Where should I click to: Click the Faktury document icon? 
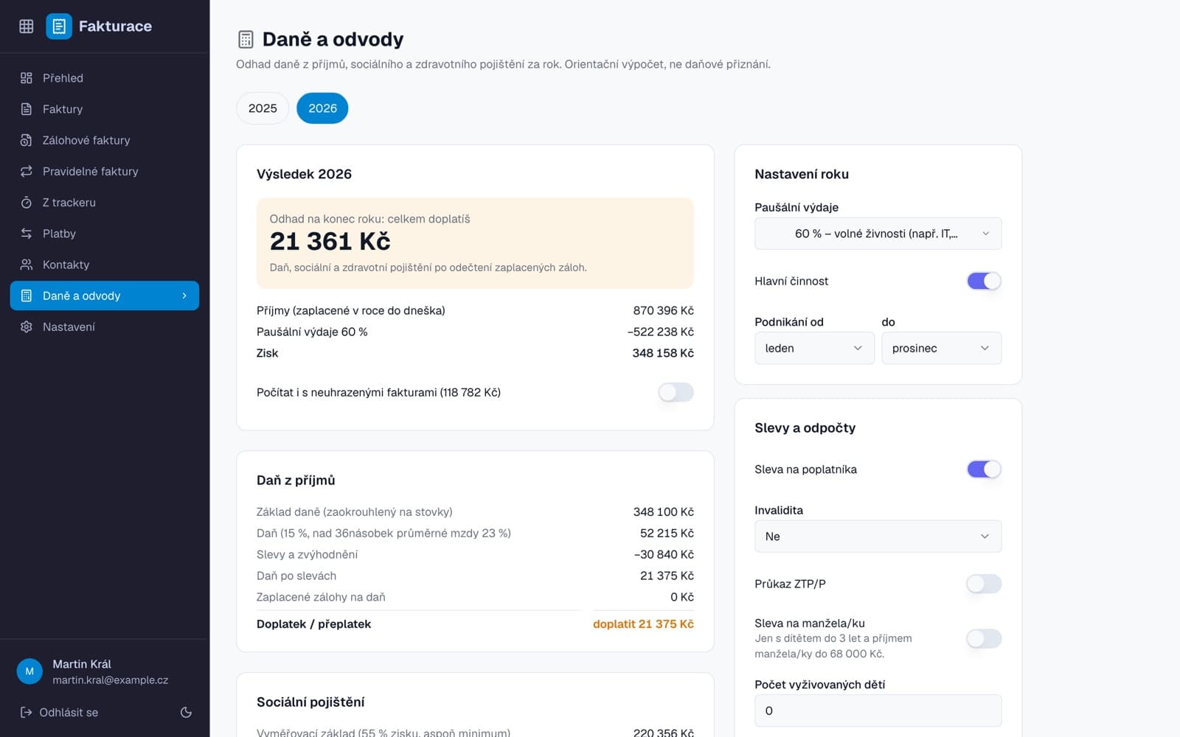pyautogui.click(x=27, y=109)
